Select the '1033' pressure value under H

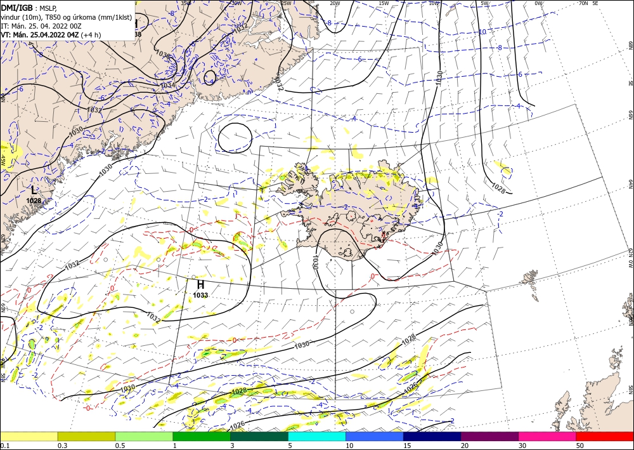coord(200,295)
